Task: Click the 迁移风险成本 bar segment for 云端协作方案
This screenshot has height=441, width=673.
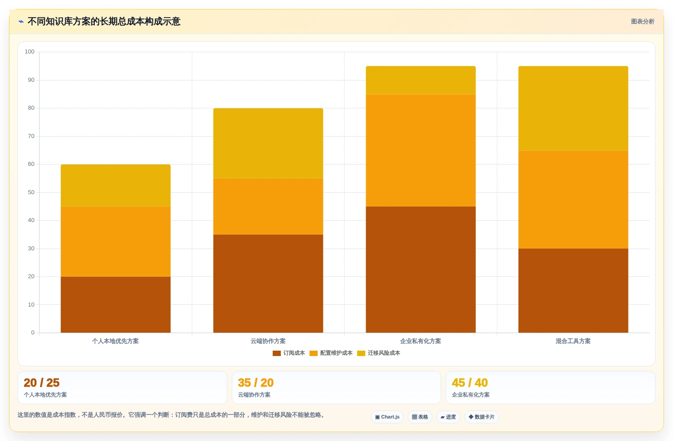Action: [x=268, y=143]
